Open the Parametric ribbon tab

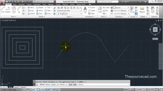click(37, 4)
